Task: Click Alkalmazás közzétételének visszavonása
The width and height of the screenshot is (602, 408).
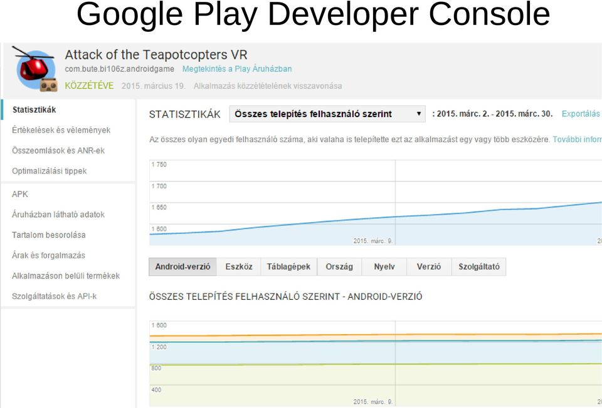Action: (268, 86)
